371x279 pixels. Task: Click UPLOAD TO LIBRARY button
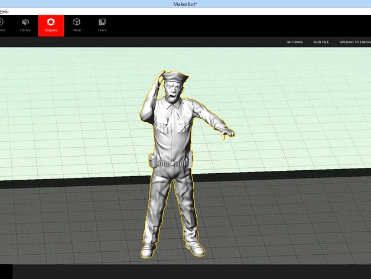pos(355,42)
